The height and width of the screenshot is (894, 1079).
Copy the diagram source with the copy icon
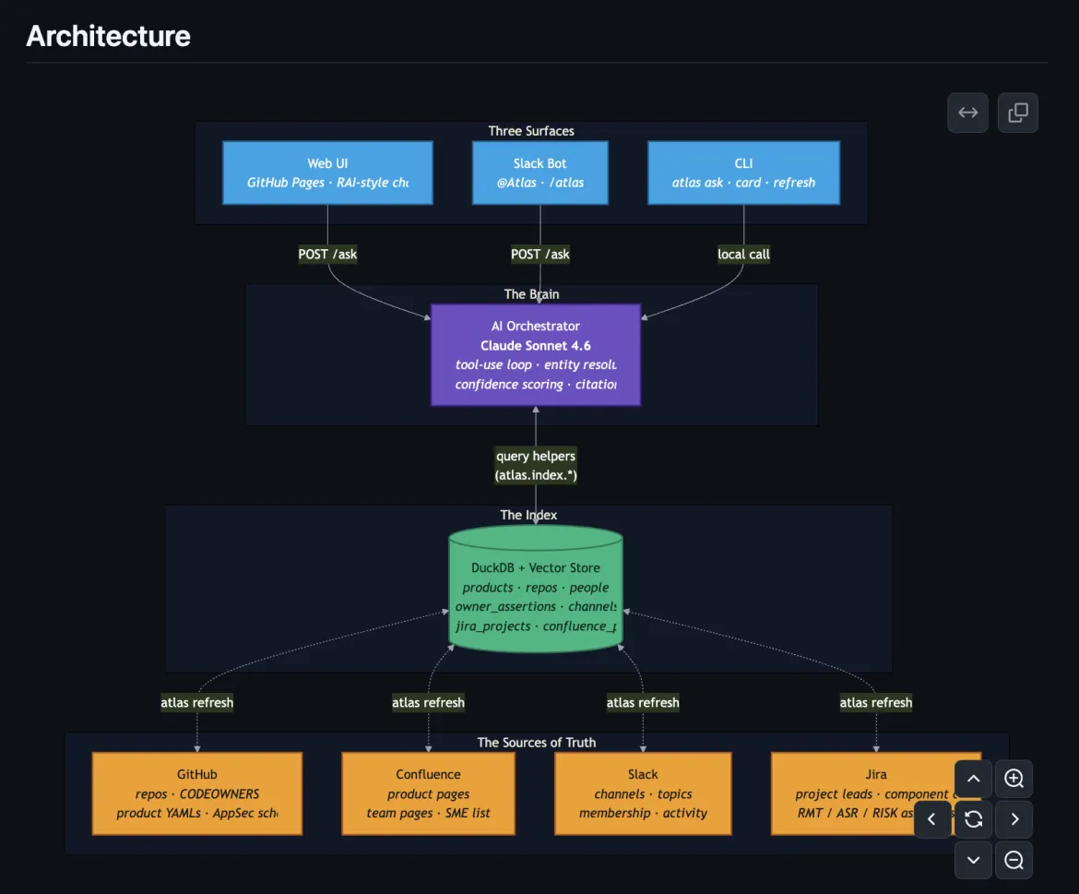coord(1018,113)
